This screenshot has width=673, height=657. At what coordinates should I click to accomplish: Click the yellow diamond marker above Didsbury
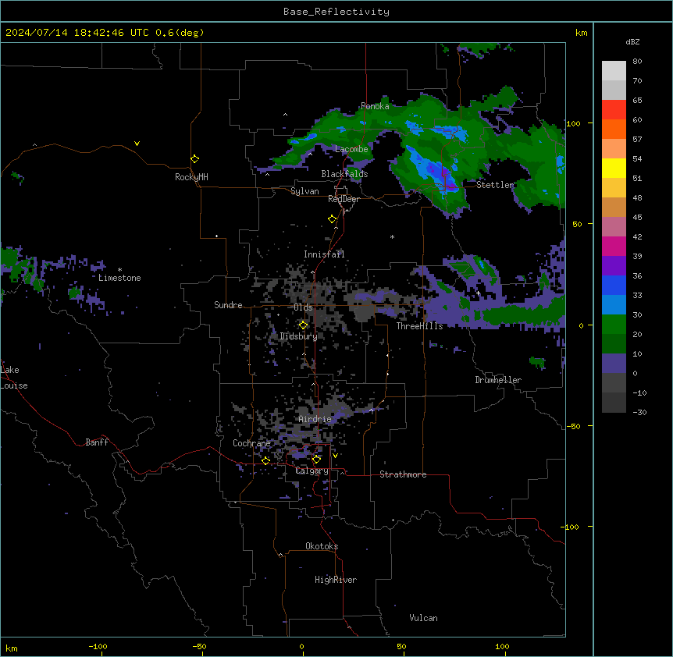click(x=304, y=325)
